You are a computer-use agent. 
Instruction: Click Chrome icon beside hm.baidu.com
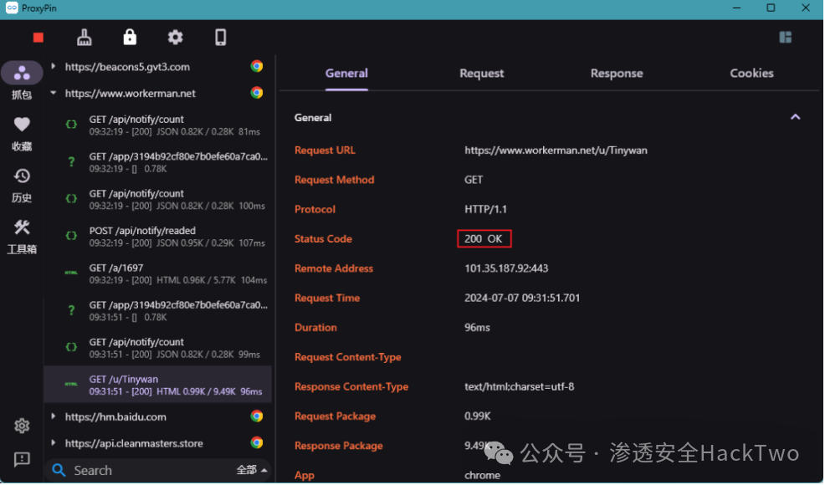(x=257, y=416)
